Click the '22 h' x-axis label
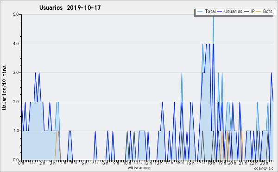278x172 pixels. [253, 163]
